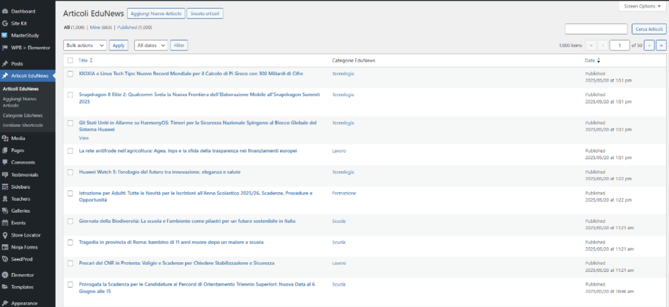Click the MasterStudy plugin icon
Viewport: 669px width, 307px height.
[x=5, y=36]
